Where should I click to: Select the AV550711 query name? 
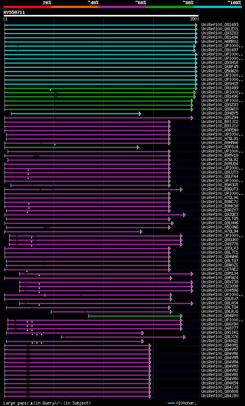[15, 12]
